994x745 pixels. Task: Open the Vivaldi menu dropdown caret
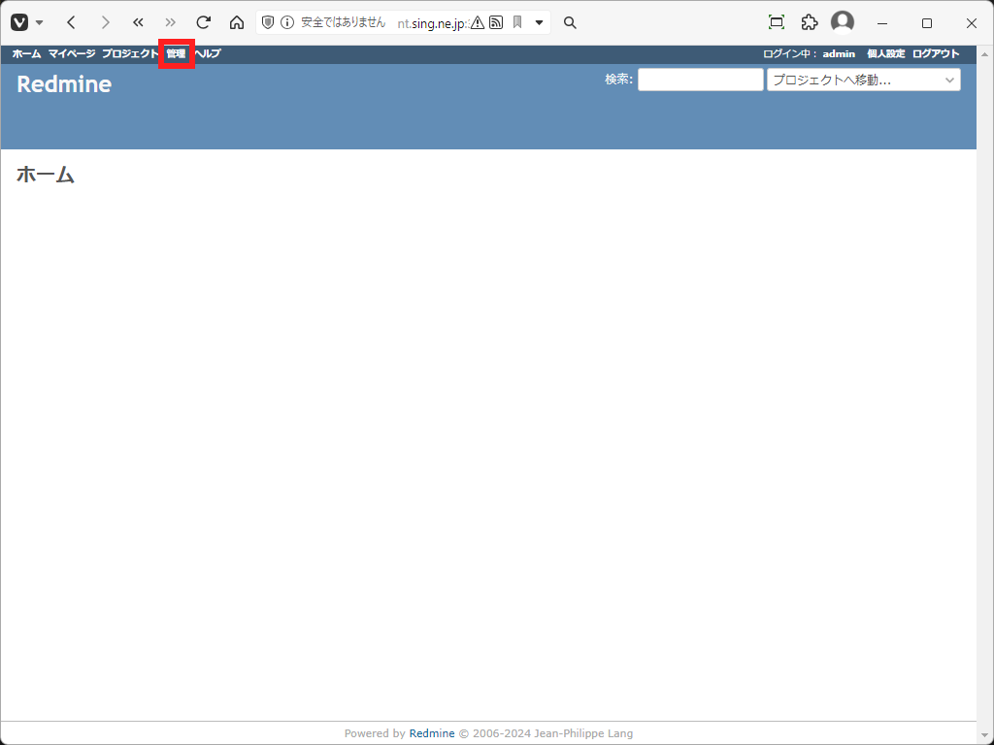pyautogui.click(x=39, y=23)
